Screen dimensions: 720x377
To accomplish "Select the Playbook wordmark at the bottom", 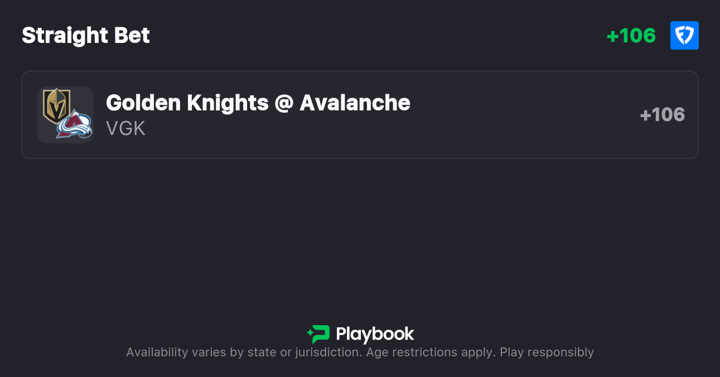I will [x=375, y=334].
